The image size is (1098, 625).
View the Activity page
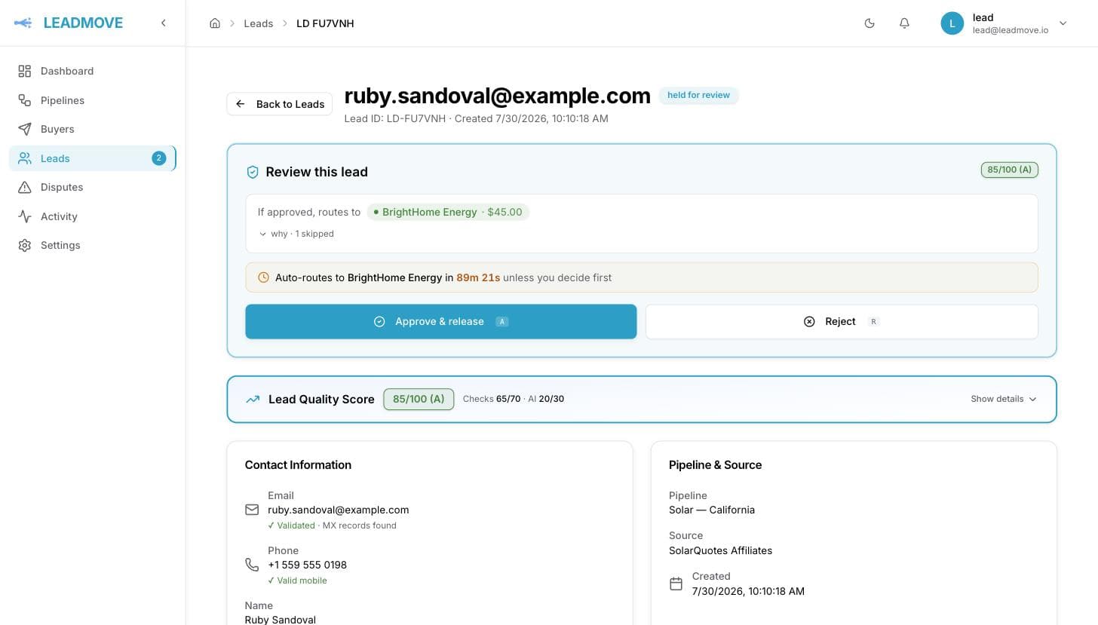(x=92, y=216)
